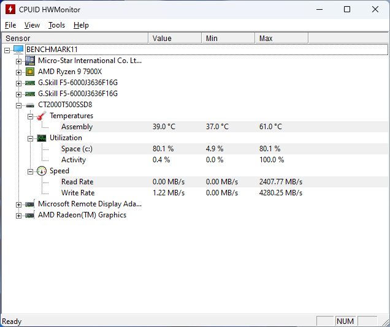390x327 pixels.
Task: Select the Space (c:) row
Action: pyautogui.click(x=224, y=149)
